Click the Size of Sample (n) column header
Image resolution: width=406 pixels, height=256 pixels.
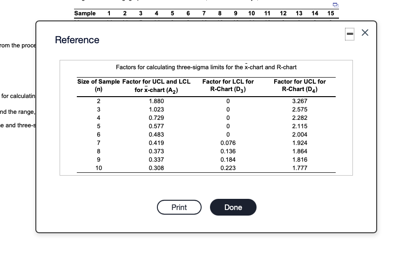pyautogui.click(x=98, y=85)
